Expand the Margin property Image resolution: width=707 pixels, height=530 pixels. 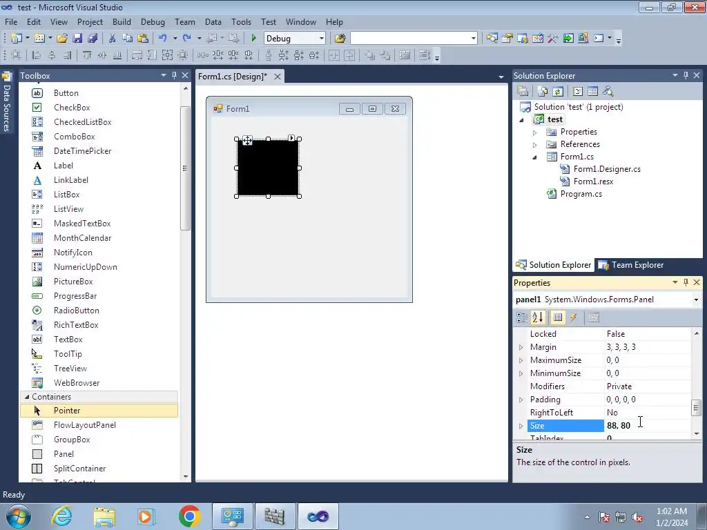pos(521,348)
